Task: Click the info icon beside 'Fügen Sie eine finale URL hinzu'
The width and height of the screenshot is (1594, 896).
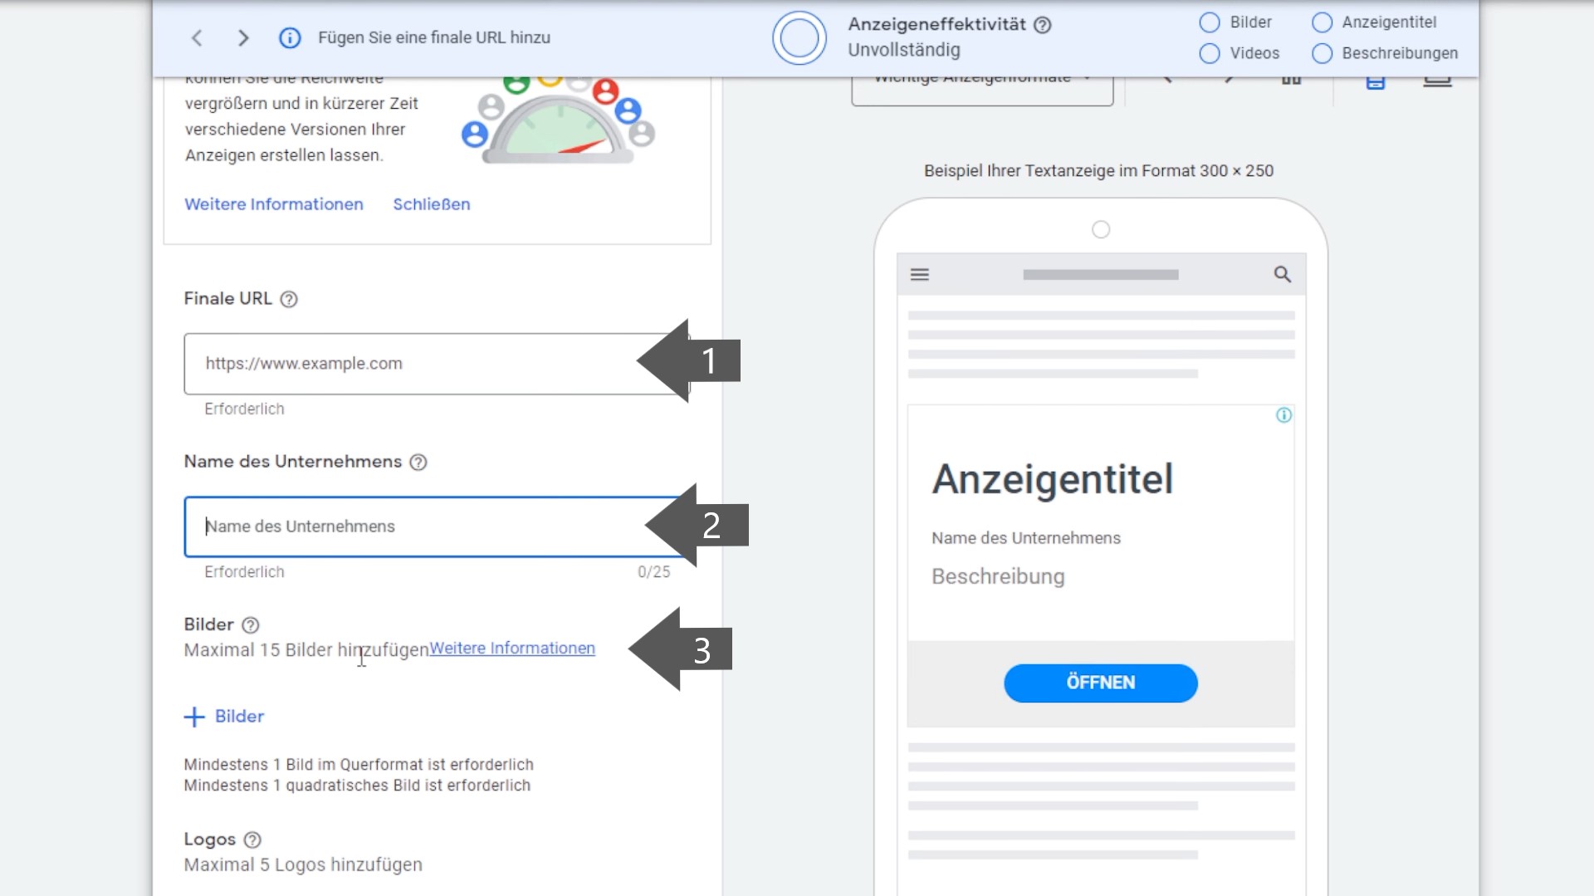Action: tap(290, 37)
